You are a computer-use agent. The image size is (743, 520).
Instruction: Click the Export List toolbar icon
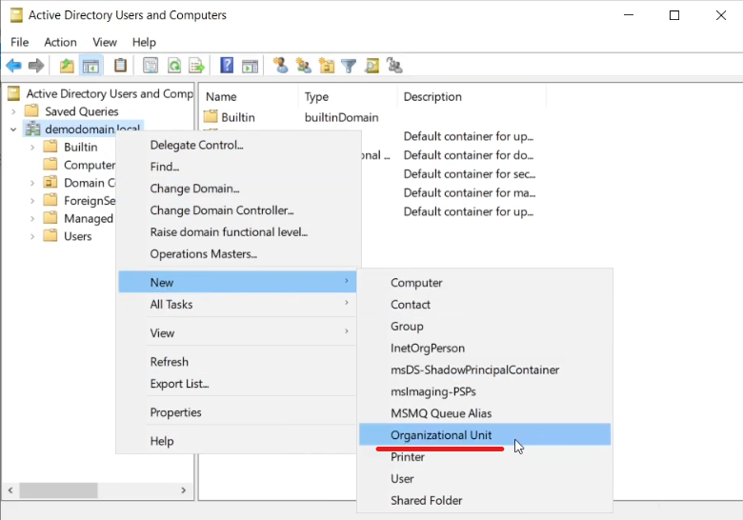tap(197, 66)
